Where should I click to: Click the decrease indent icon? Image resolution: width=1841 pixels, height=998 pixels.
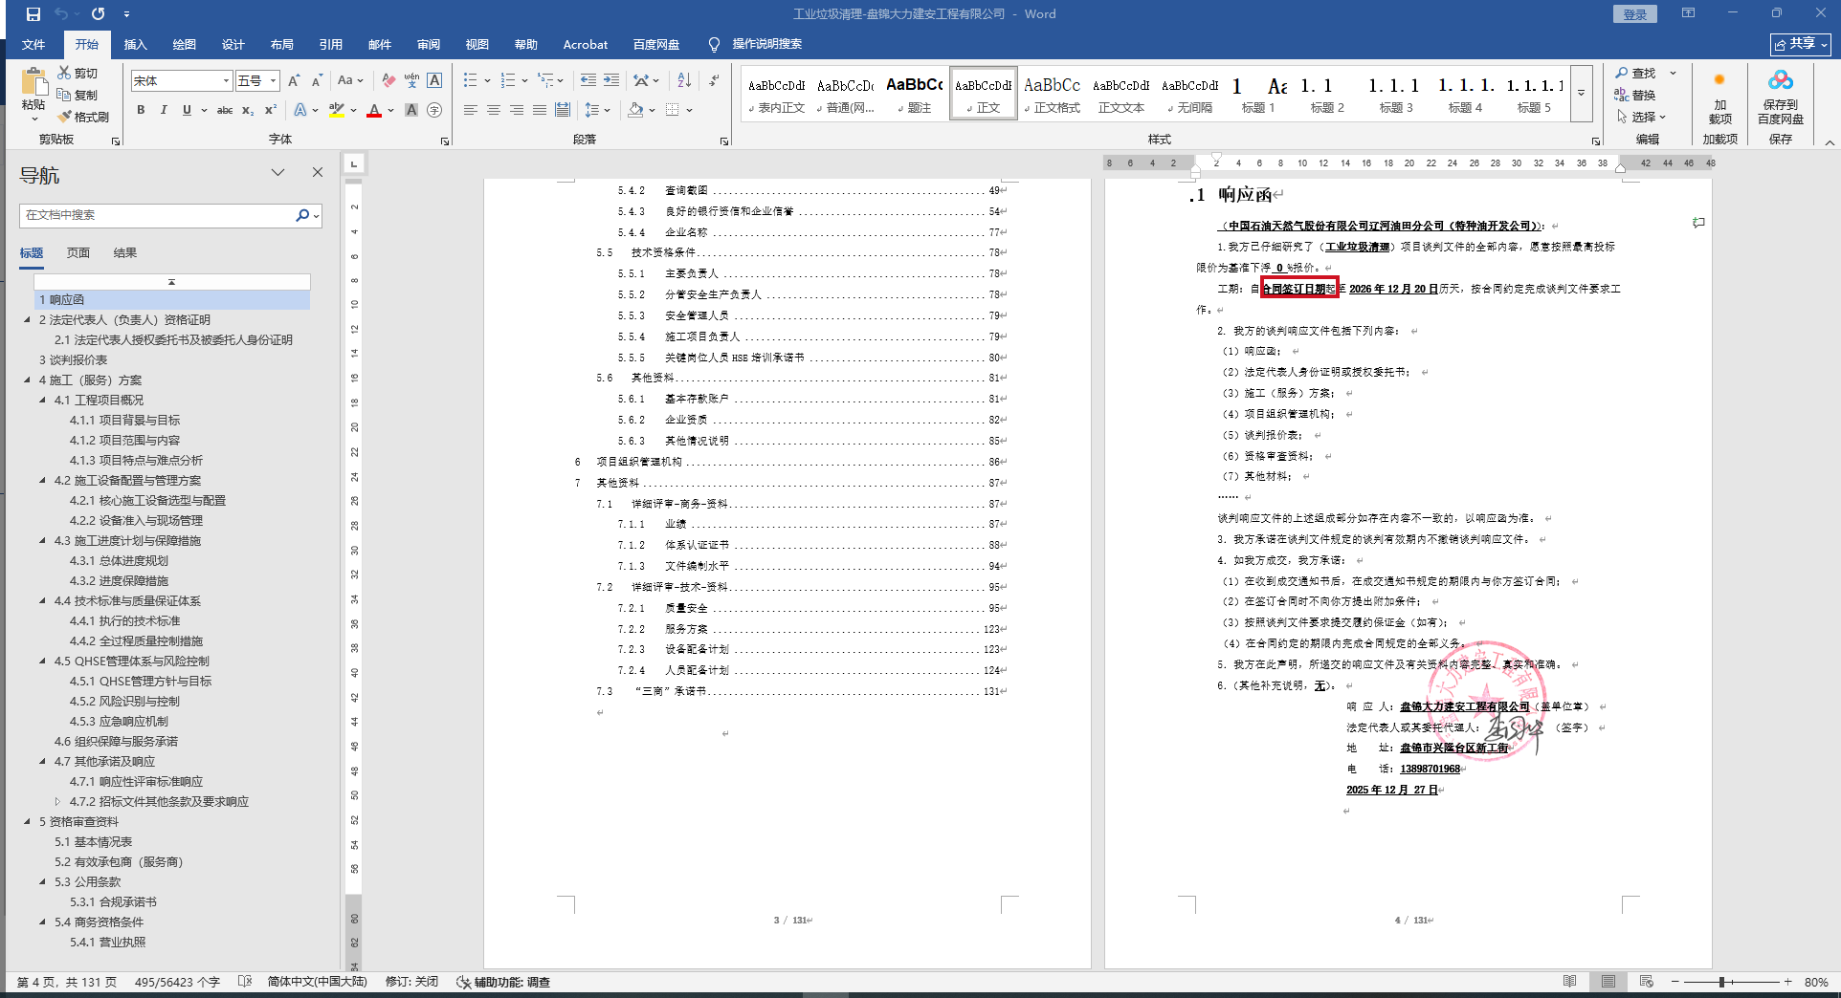coord(588,80)
